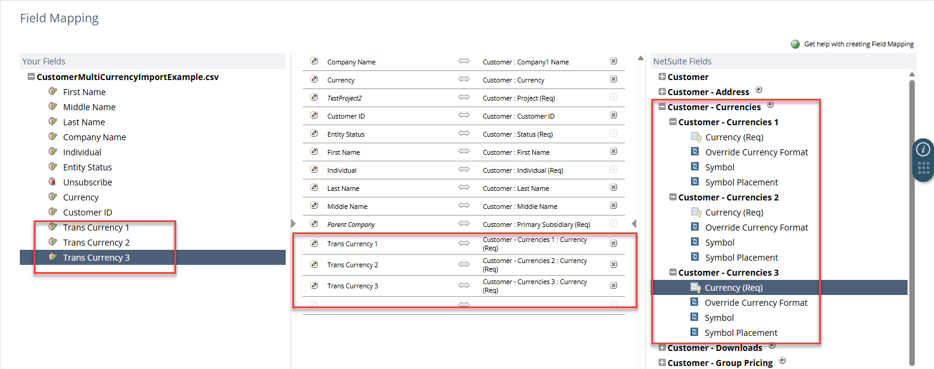Remove the Trans Currency 2 mapping
The height and width of the screenshot is (369, 934).
click(613, 265)
